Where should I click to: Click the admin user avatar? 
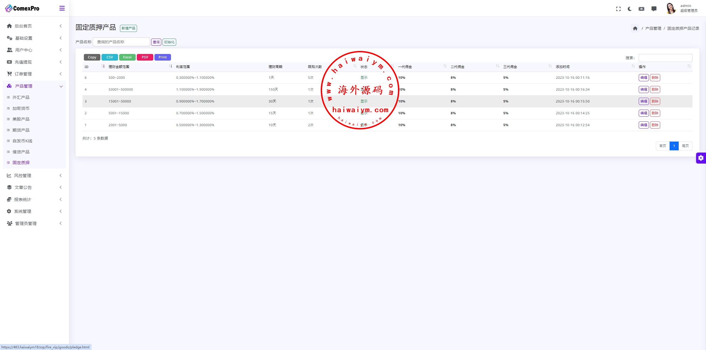[671, 8]
